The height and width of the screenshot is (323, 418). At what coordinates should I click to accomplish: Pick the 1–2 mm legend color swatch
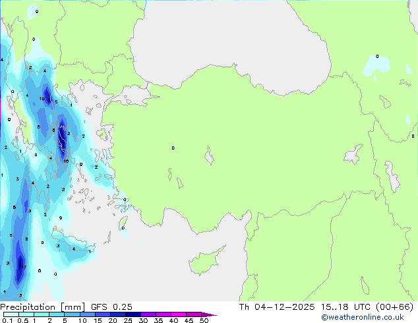point(42,314)
